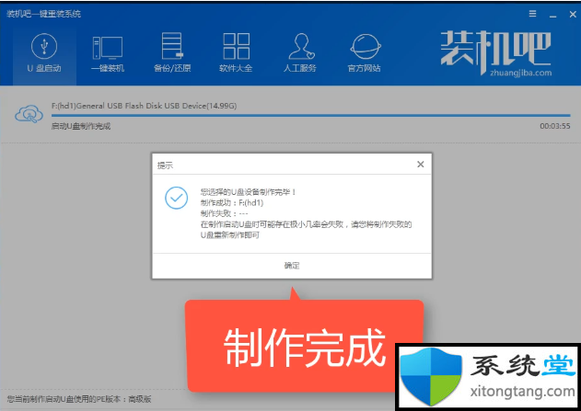Click the 装机吧 zhuangjiba.com logo
Screen dimensions: 581x411
[x=495, y=53]
